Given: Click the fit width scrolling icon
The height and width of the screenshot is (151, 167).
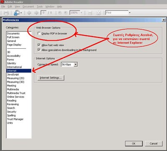Looking at the screenshot, I should pos(90,13).
